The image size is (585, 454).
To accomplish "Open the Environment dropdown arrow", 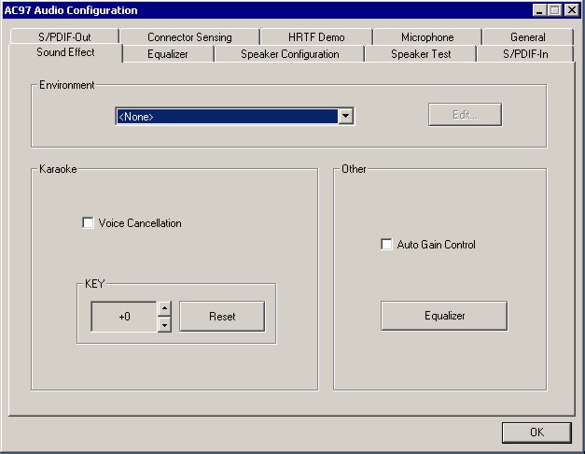I will pos(346,116).
